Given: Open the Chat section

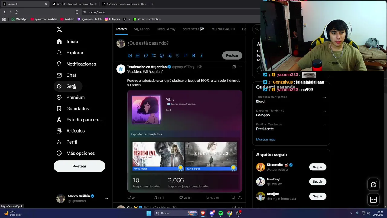Looking at the screenshot, I should point(66,75).
